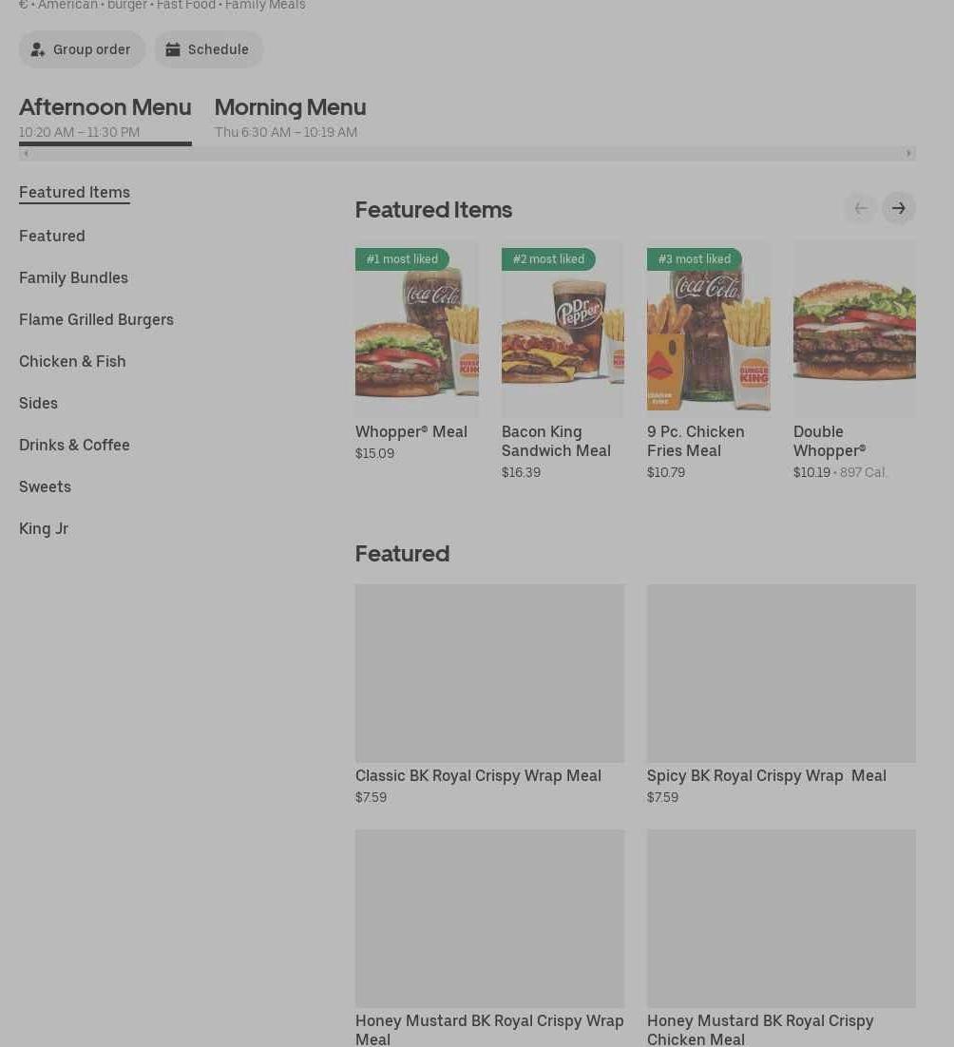The height and width of the screenshot is (1047, 954).
Task: Open the Schedule order option
Action: (208, 49)
